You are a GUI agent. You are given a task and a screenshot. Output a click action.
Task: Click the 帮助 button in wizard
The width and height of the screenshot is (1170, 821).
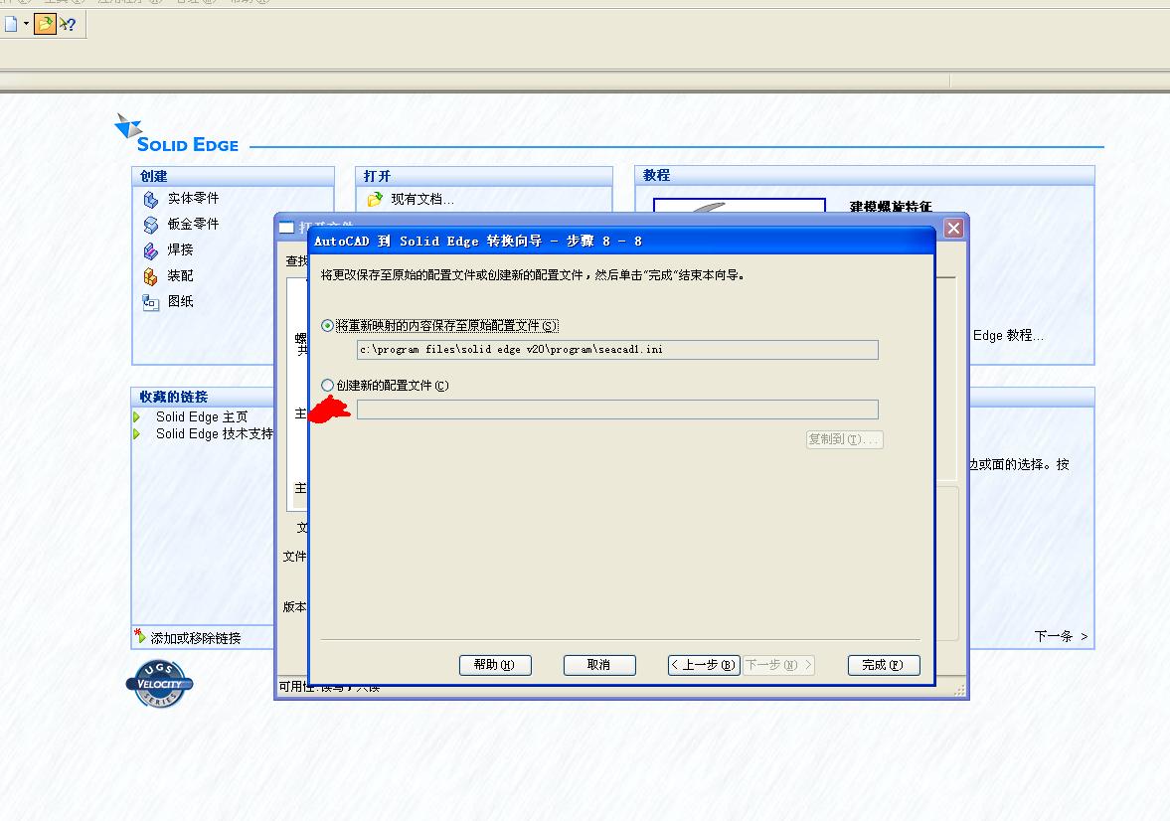pos(495,665)
